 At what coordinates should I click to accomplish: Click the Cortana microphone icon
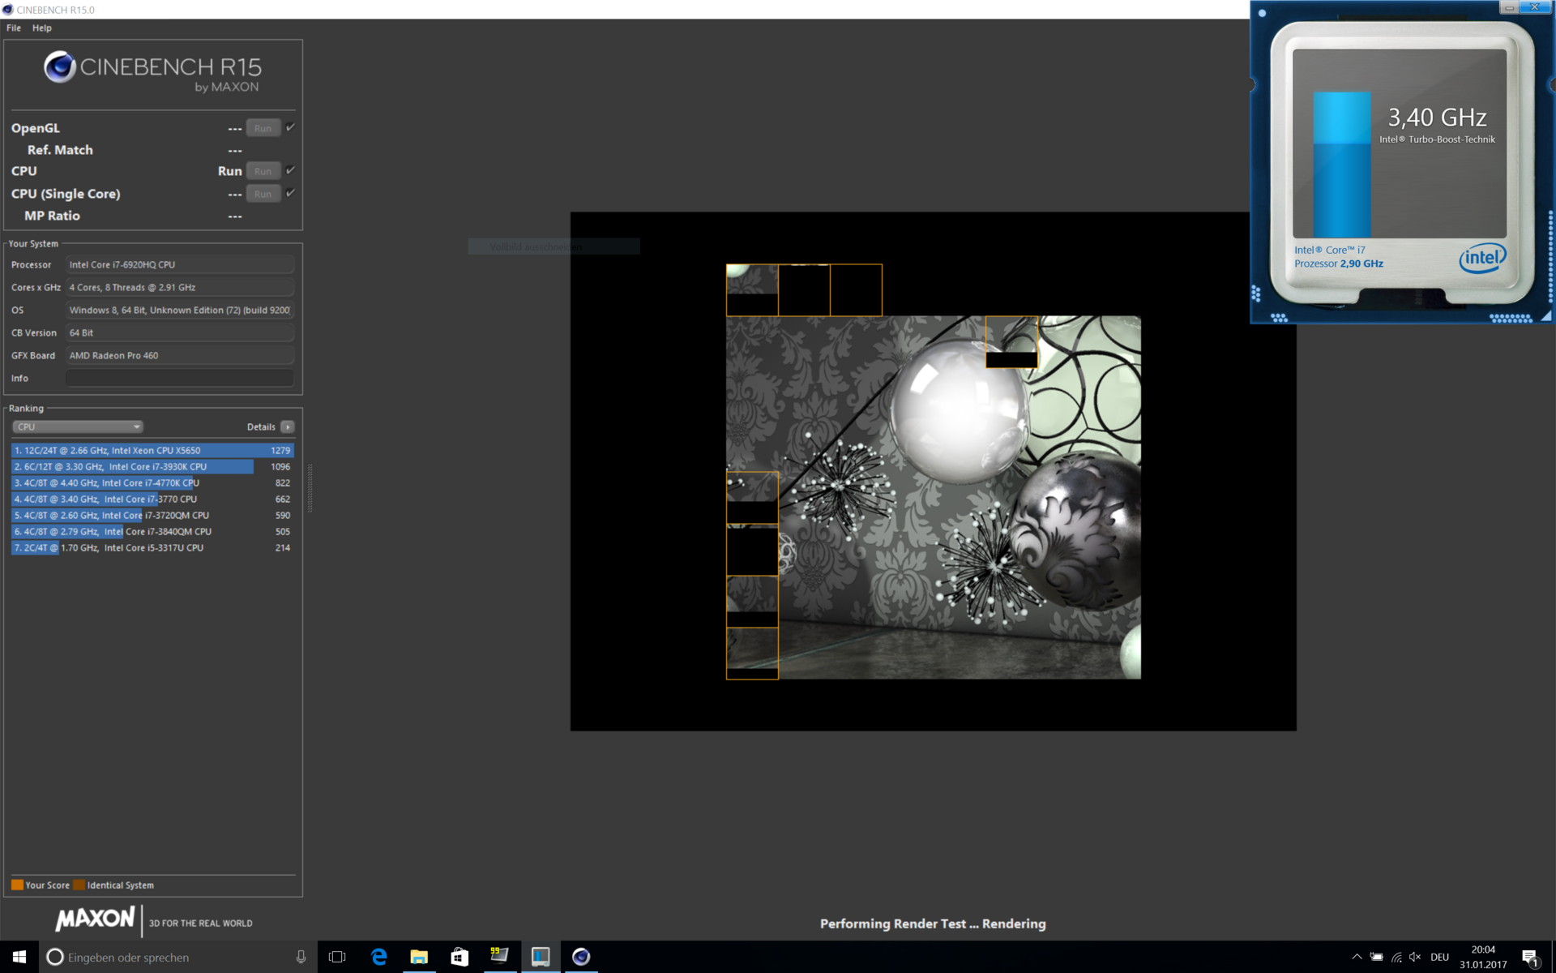point(301,957)
